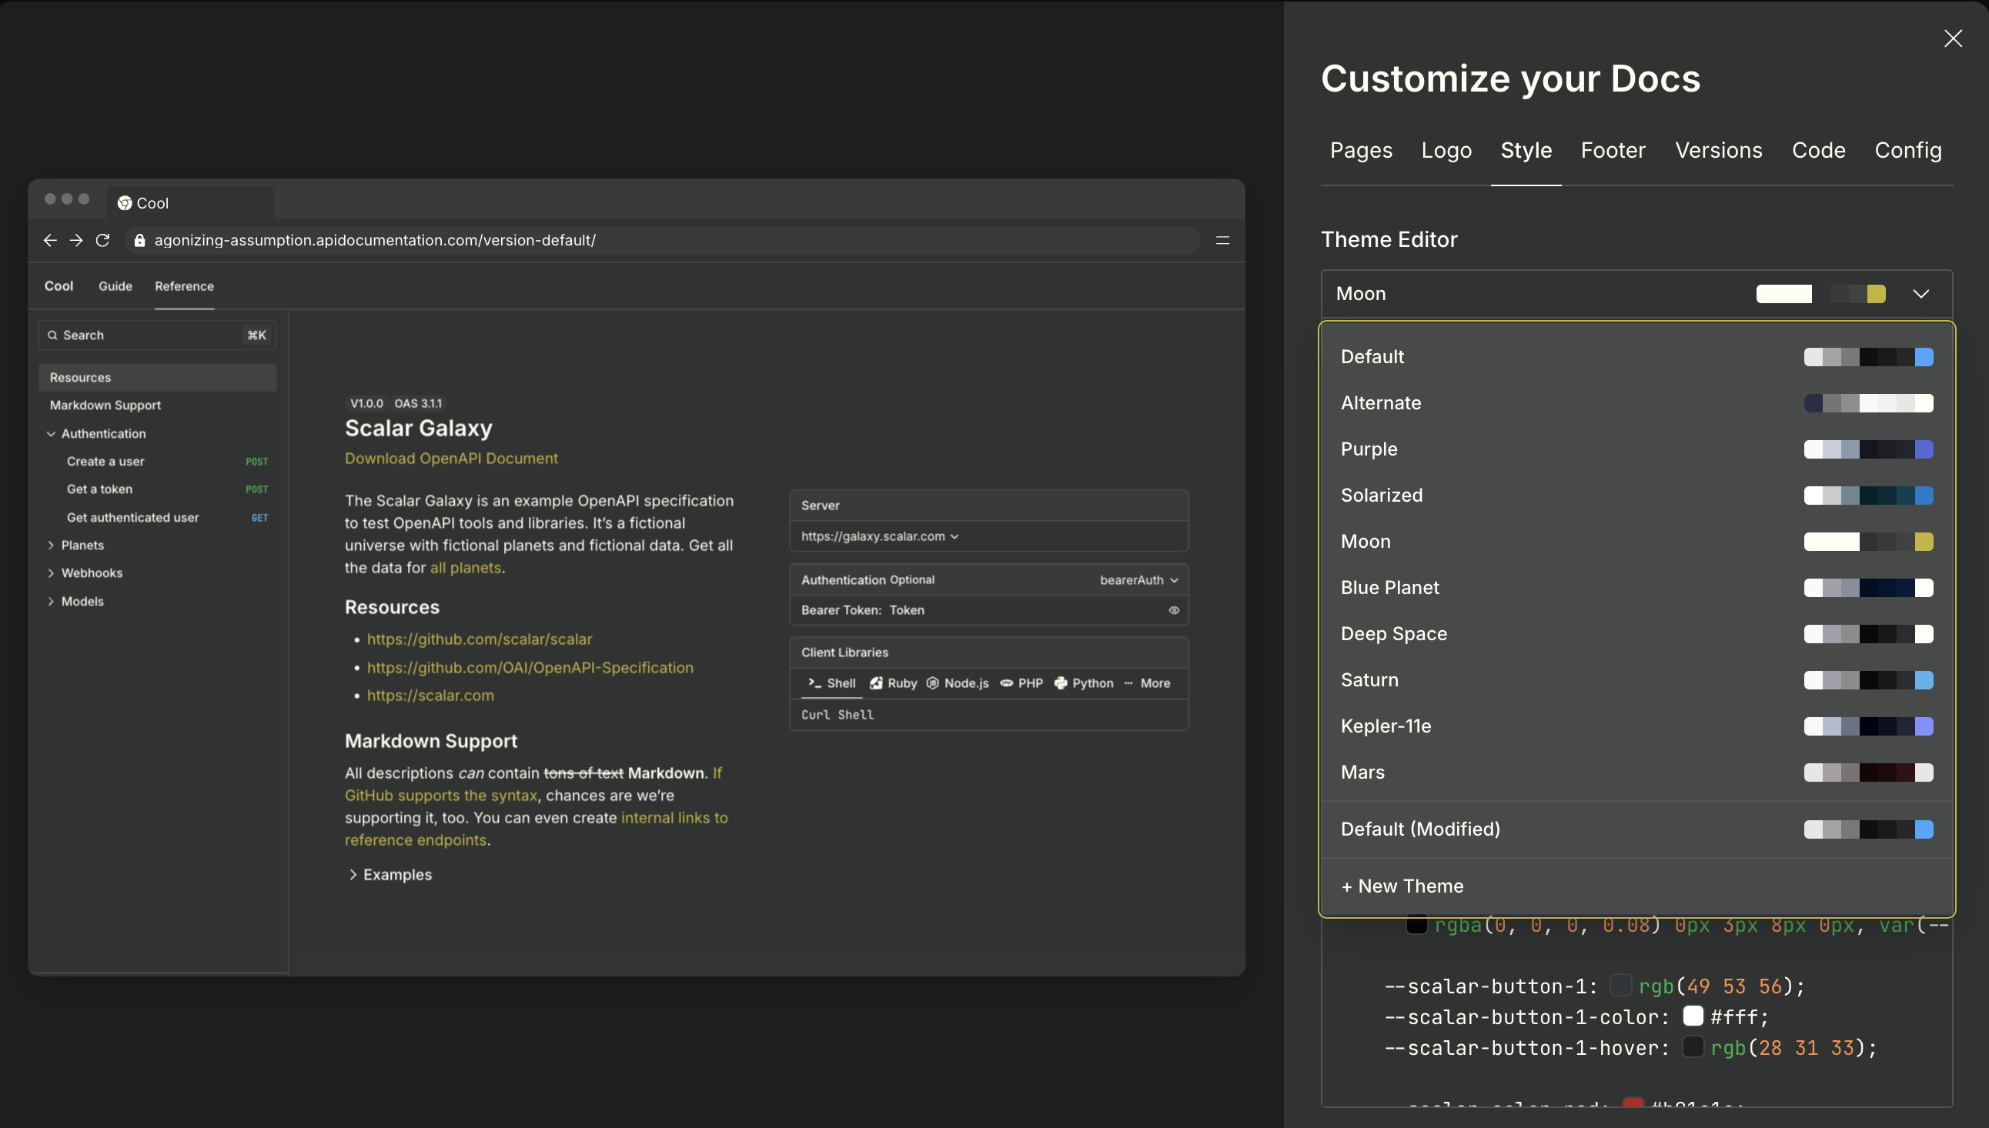Click the browser back arrow icon
The image size is (1989, 1128).
point(50,240)
